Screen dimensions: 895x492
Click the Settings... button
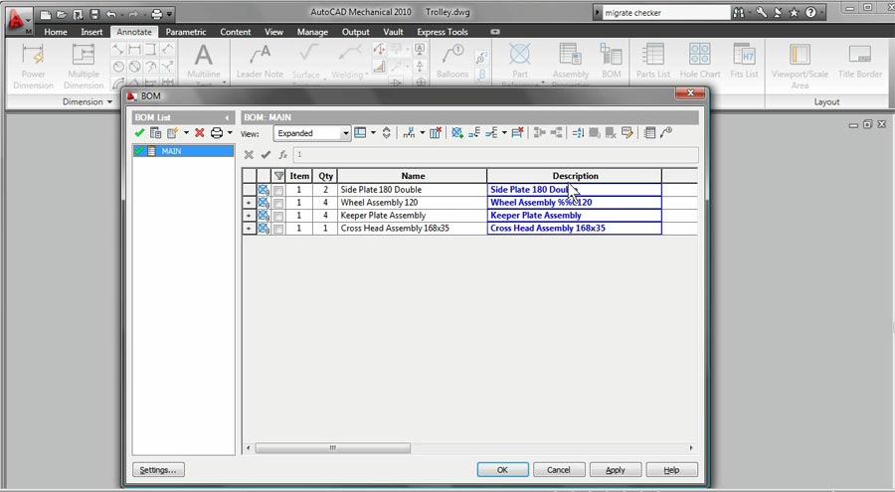coord(158,470)
